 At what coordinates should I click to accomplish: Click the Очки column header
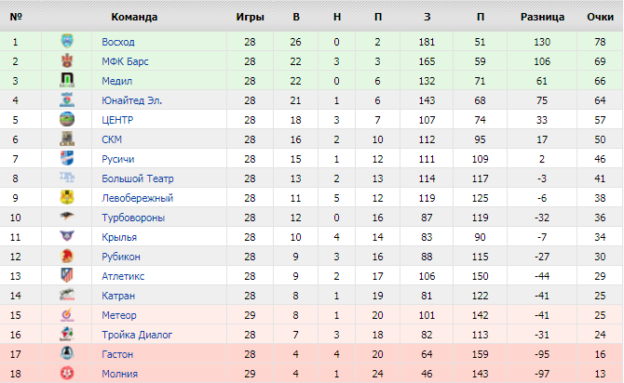[600, 18]
